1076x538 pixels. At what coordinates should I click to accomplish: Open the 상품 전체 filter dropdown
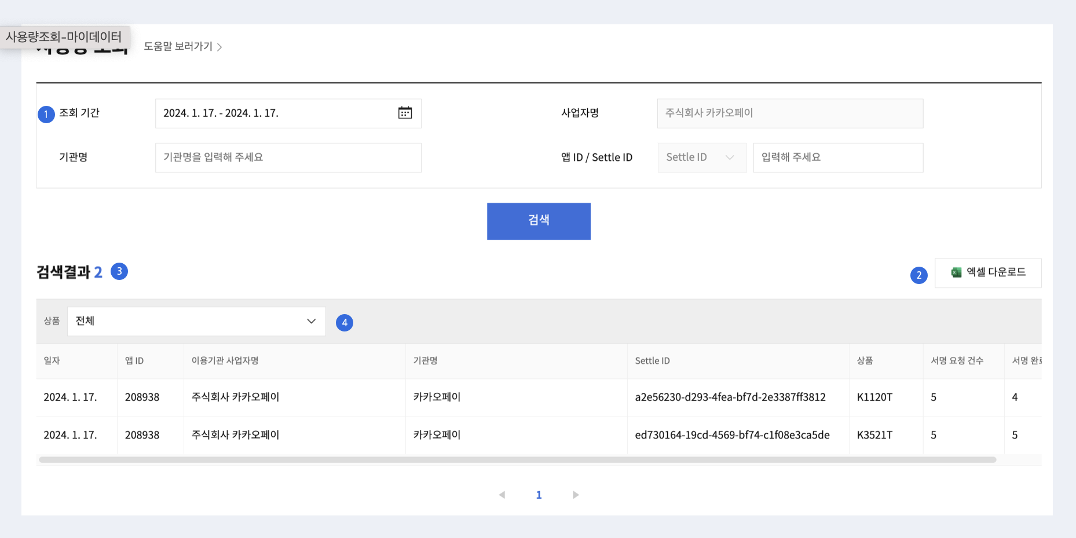pyautogui.click(x=196, y=321)
